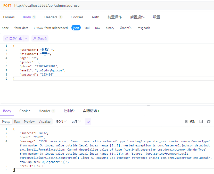
Task: Click the "password": "123456" line
Action: (x=37, y=75)
